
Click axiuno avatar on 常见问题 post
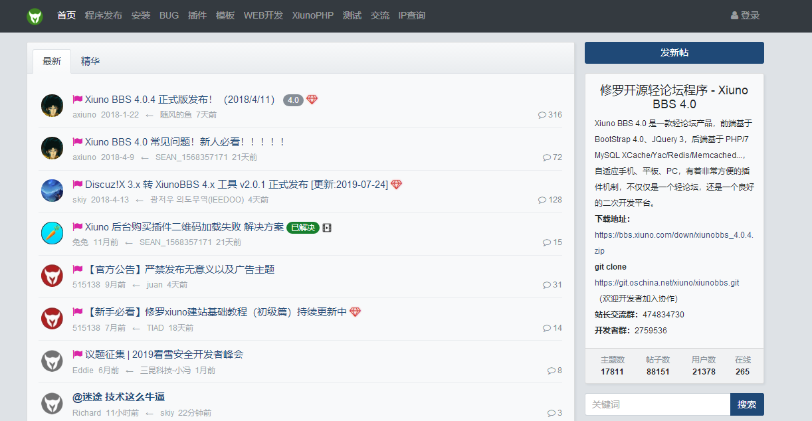coord(52,147)
